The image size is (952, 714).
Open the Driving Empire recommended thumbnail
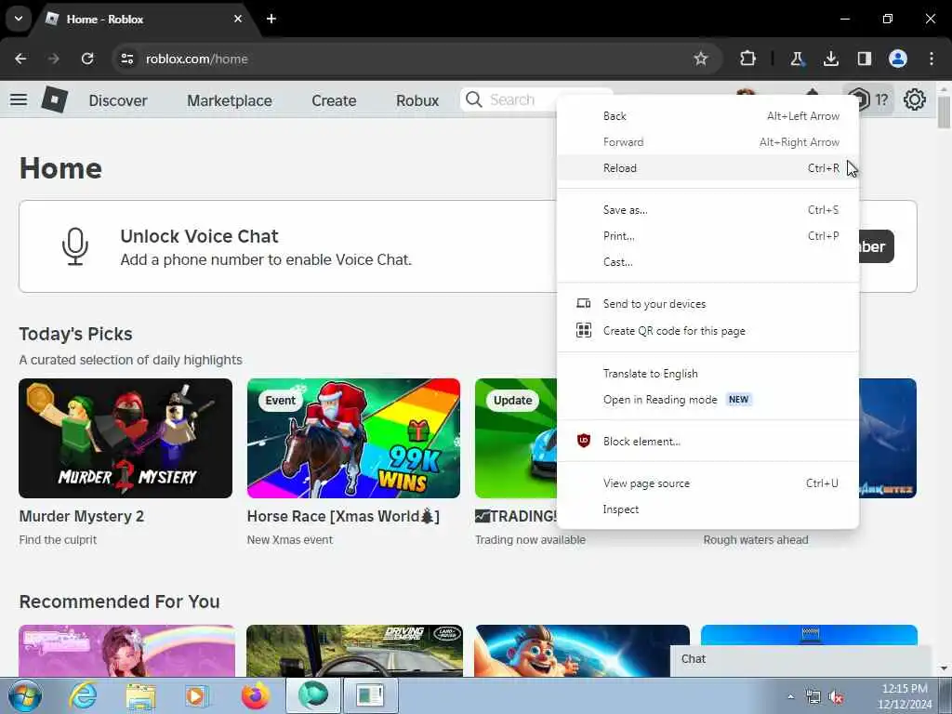click(354, 651)
